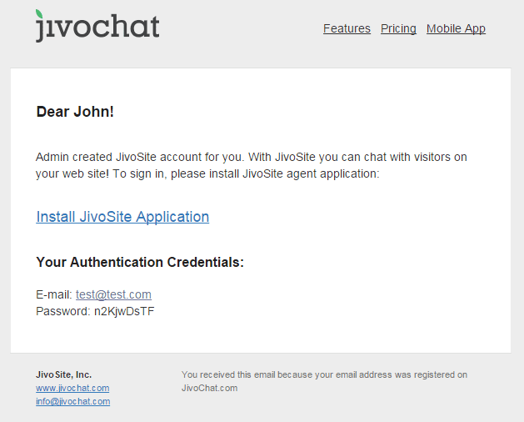Open the Mobile App link
The width and height of the screenshot is (524, 422).
click(456, 29)
